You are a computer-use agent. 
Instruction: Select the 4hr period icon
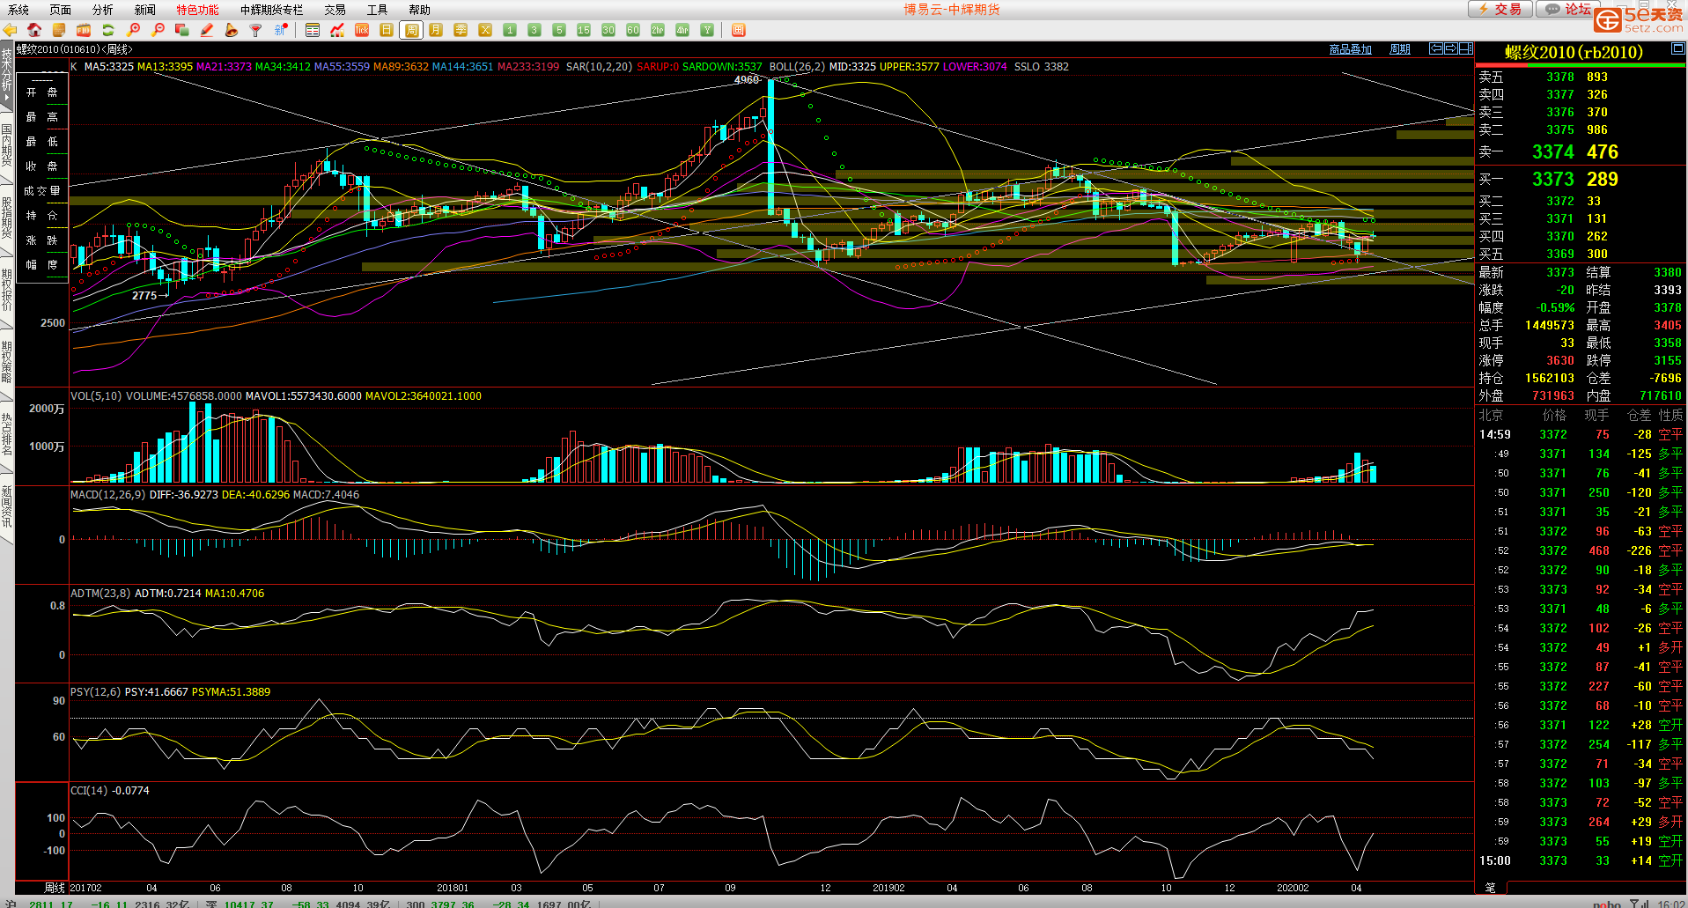pos(682,30)
